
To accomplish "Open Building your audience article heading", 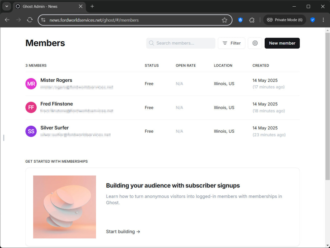I will pyautogui.click(x=173, y=186).
